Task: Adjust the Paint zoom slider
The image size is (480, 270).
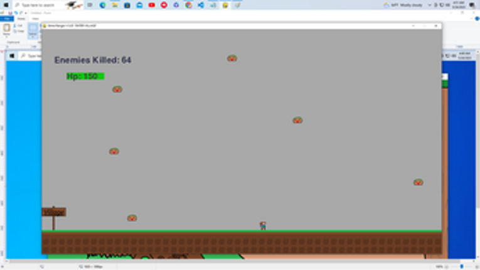Action: [x=462, y=267]
